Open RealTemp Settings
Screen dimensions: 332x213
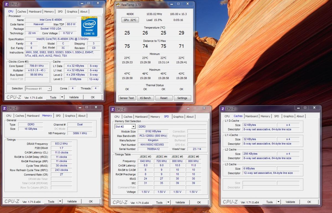(x=182, y=98)
